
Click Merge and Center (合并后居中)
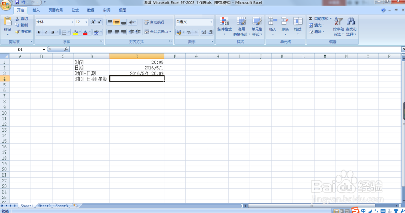coord(156,32)
